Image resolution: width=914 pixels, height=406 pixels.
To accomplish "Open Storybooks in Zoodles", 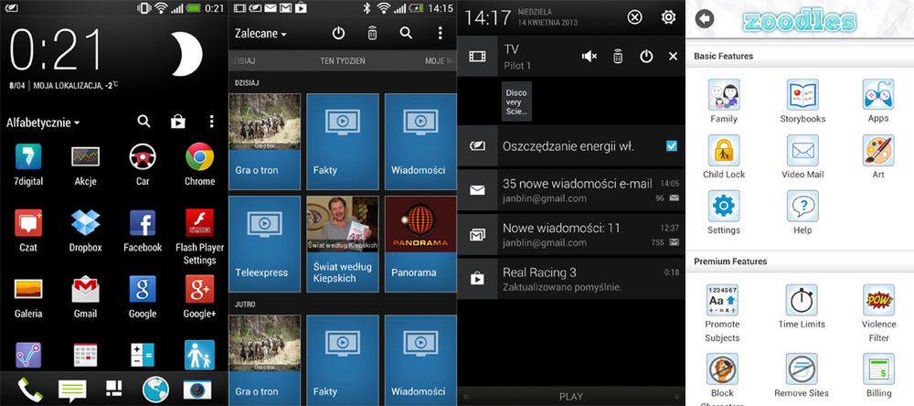I will click(x=802, y=101).
